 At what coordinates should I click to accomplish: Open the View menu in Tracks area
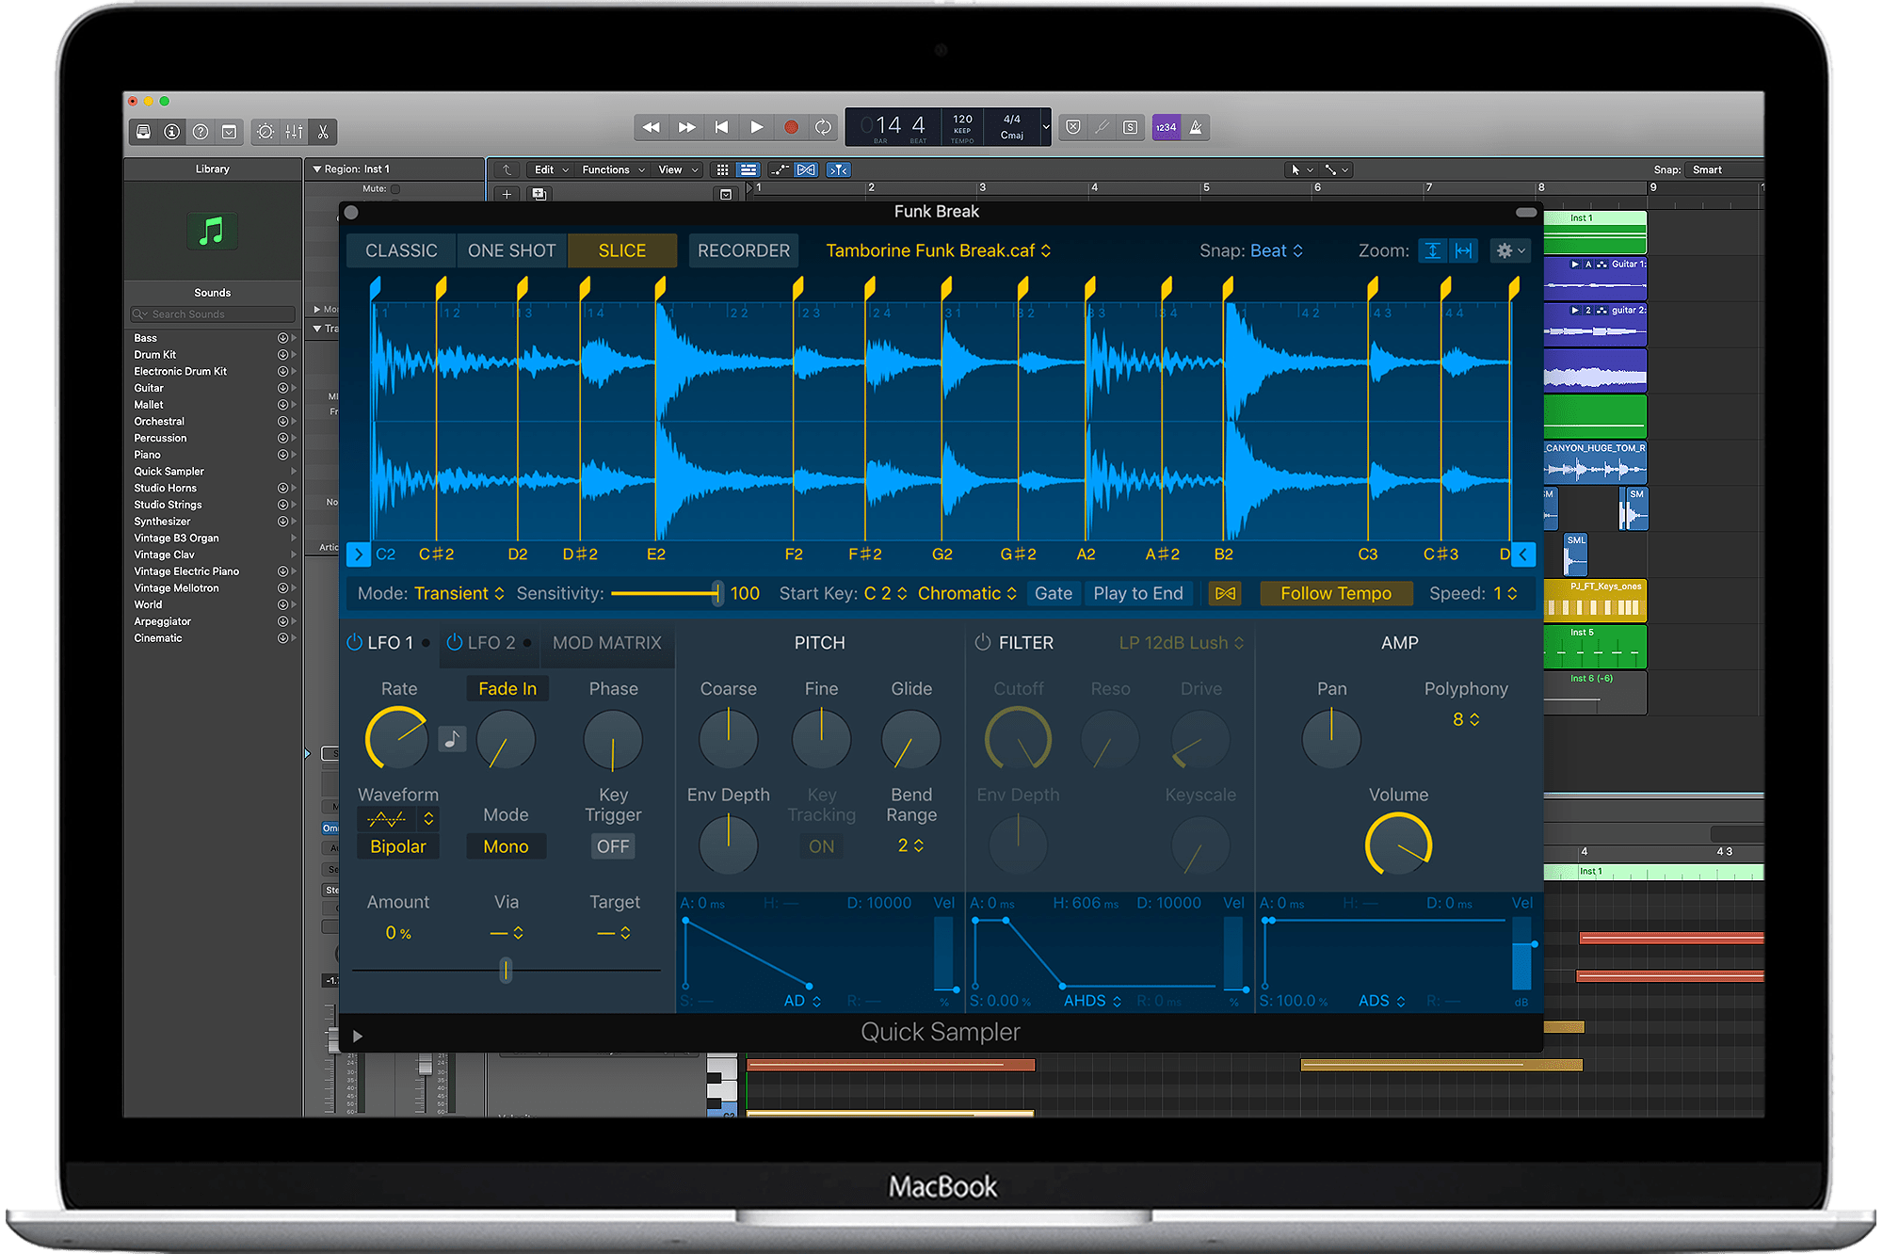click(678, 169)
